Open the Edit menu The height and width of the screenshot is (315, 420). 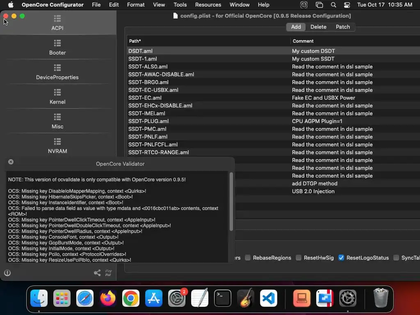(x=114, y=5)
